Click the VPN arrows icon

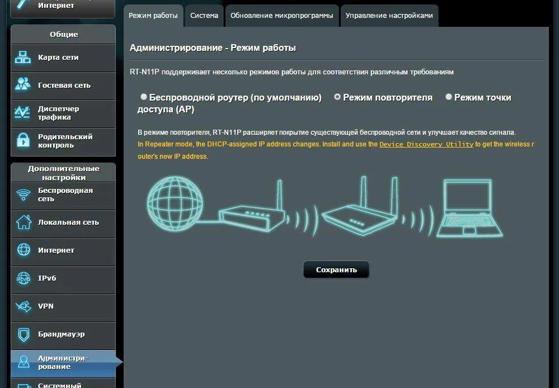pos(24,306)
